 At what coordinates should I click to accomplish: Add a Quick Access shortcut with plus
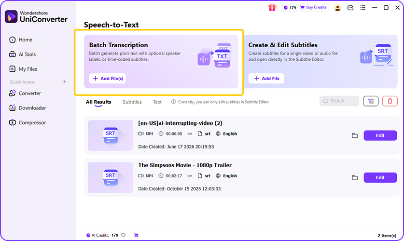click(x=64, y=81)
